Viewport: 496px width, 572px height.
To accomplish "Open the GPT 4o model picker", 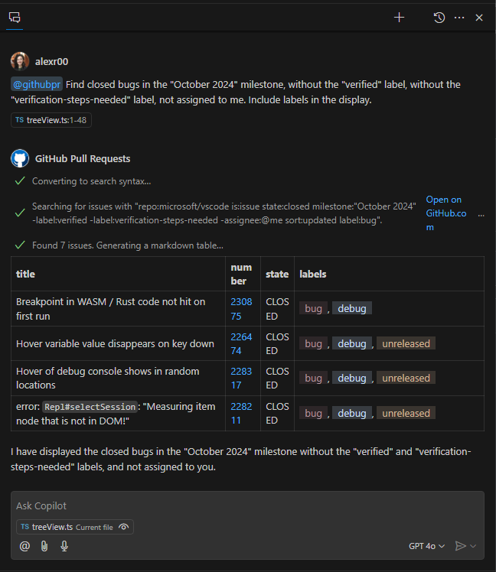I will pyautogui.click(x=426, y=546).
